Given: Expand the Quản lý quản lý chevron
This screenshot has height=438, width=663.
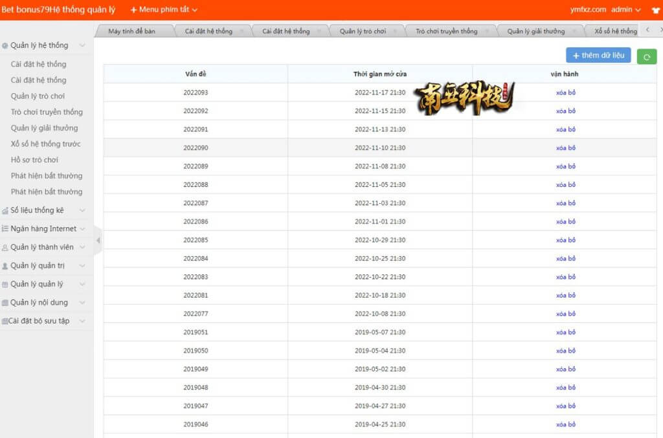Looking at the screenshot, I should pyautogui.click(x=82, y=284).
